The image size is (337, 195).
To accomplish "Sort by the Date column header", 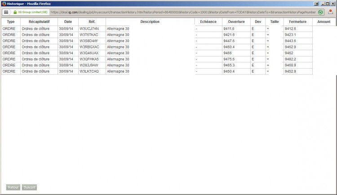I will coord(68,22).
